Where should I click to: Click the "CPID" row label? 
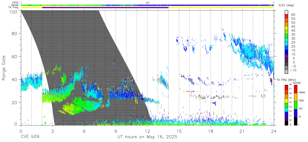coord(16,3)
